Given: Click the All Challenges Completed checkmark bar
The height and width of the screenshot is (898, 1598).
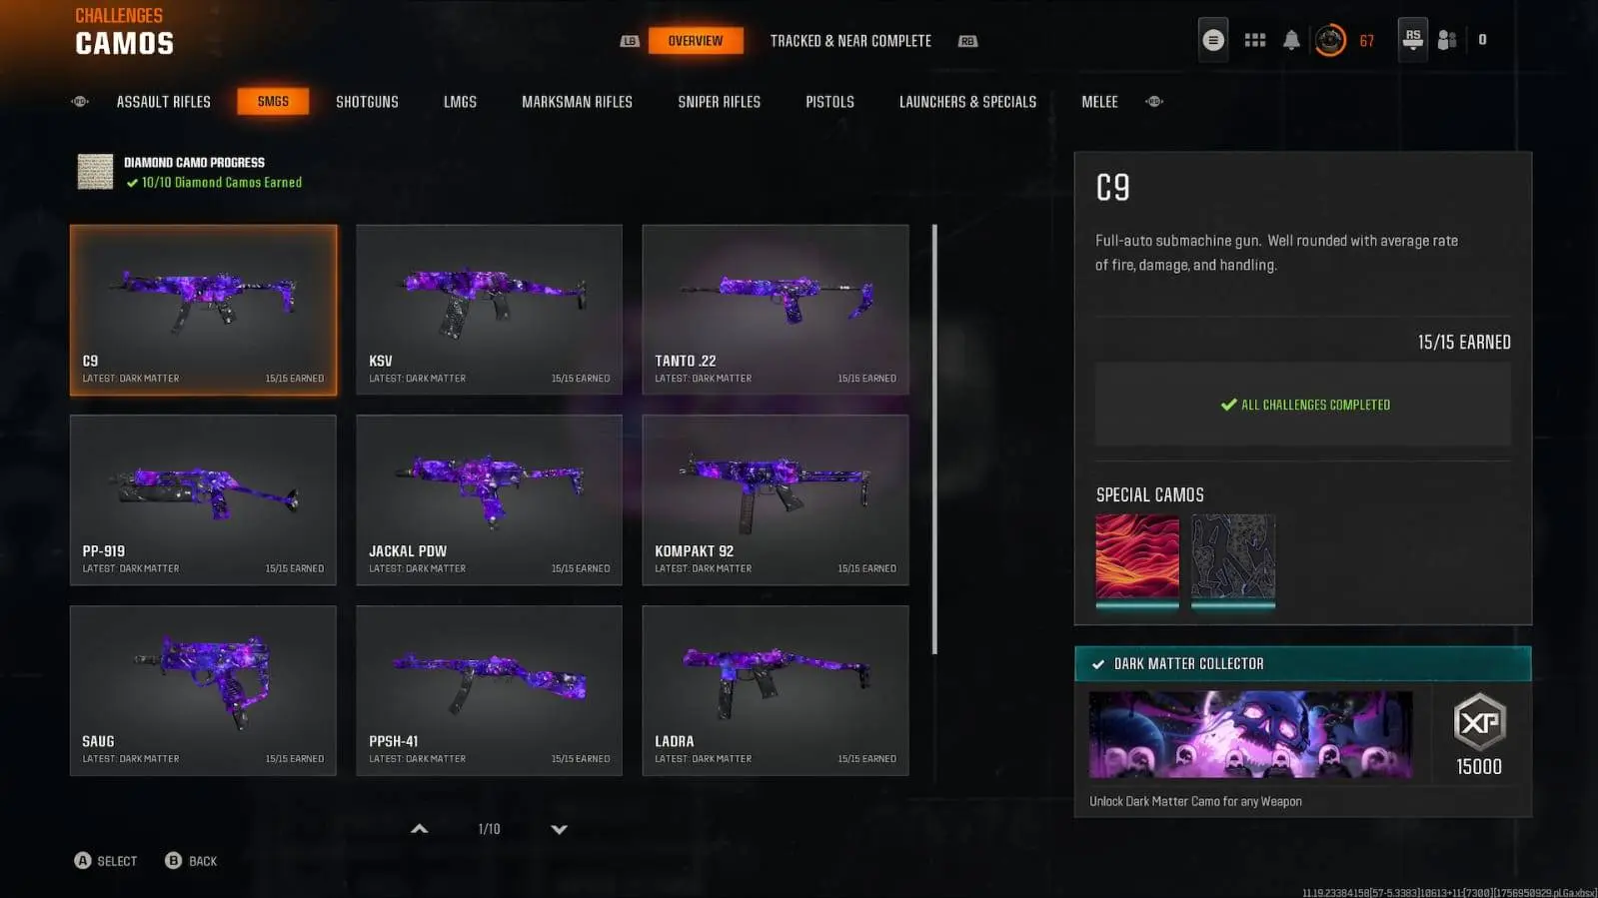Looking at the screenshot, I should 1303,405.
